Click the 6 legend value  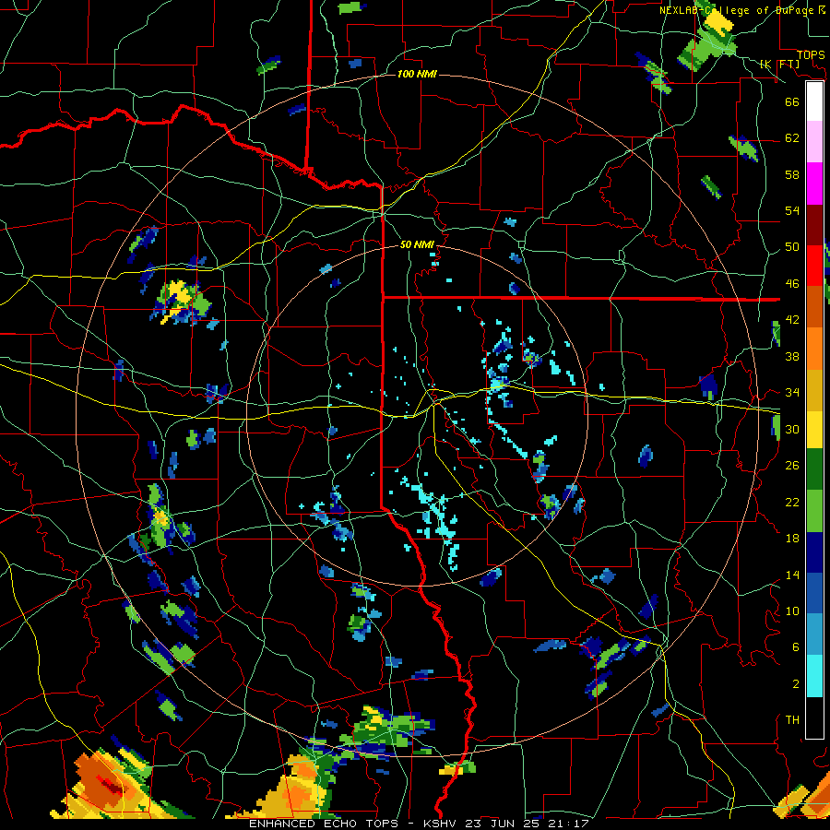pos(796,647)
